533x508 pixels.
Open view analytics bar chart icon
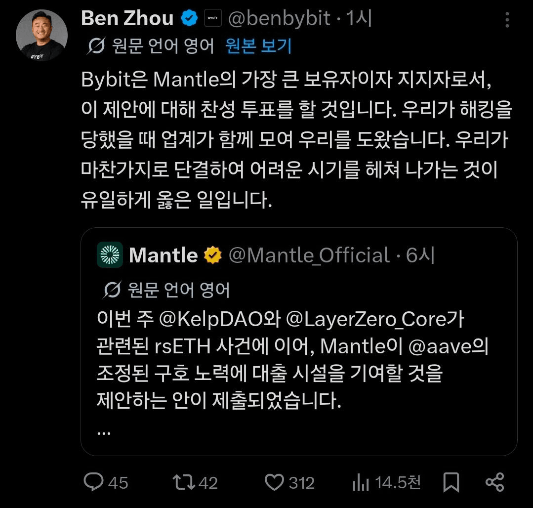click(x=361, y=482)
